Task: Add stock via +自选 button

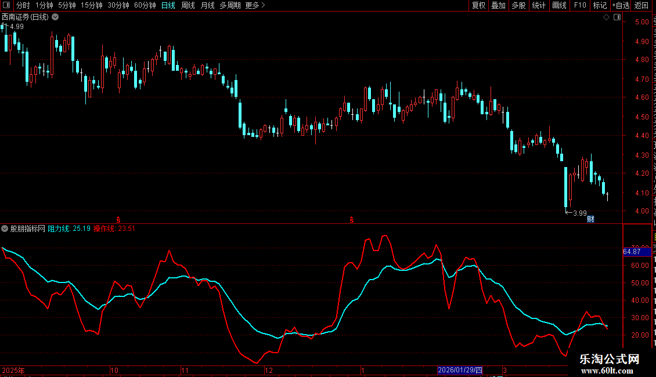Action: tap(621, 5)
